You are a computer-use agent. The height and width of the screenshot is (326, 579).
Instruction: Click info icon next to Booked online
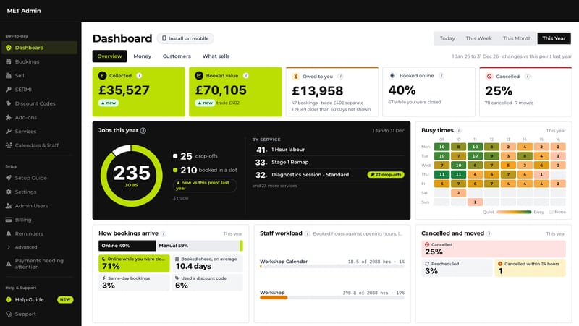pyautogui.click(x=441, y=76)
